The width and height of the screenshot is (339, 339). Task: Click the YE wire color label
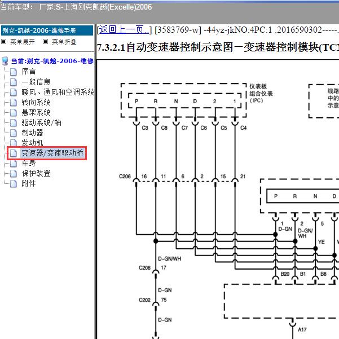pyautogui.click(x=322, y=242)
